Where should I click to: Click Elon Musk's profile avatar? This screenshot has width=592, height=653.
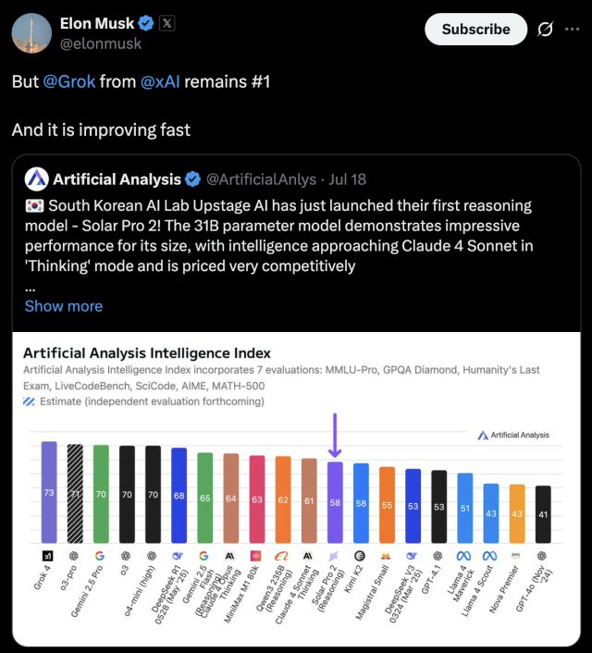(31, 33)
